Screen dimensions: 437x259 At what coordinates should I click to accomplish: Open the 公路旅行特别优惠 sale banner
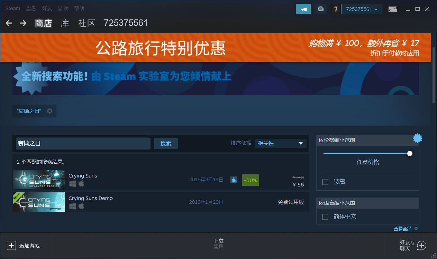(216, 48)
